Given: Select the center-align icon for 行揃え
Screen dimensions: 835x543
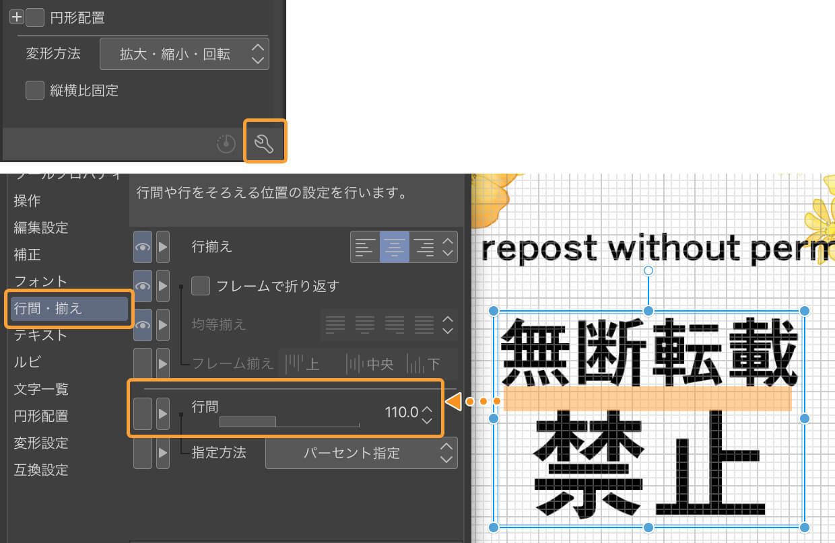Looking at the screenshot, I should [394, 246].
